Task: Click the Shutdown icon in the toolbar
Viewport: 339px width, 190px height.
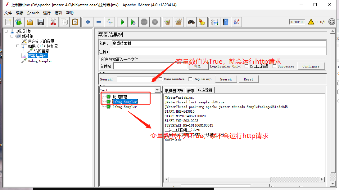Action: tap(155, 22)
